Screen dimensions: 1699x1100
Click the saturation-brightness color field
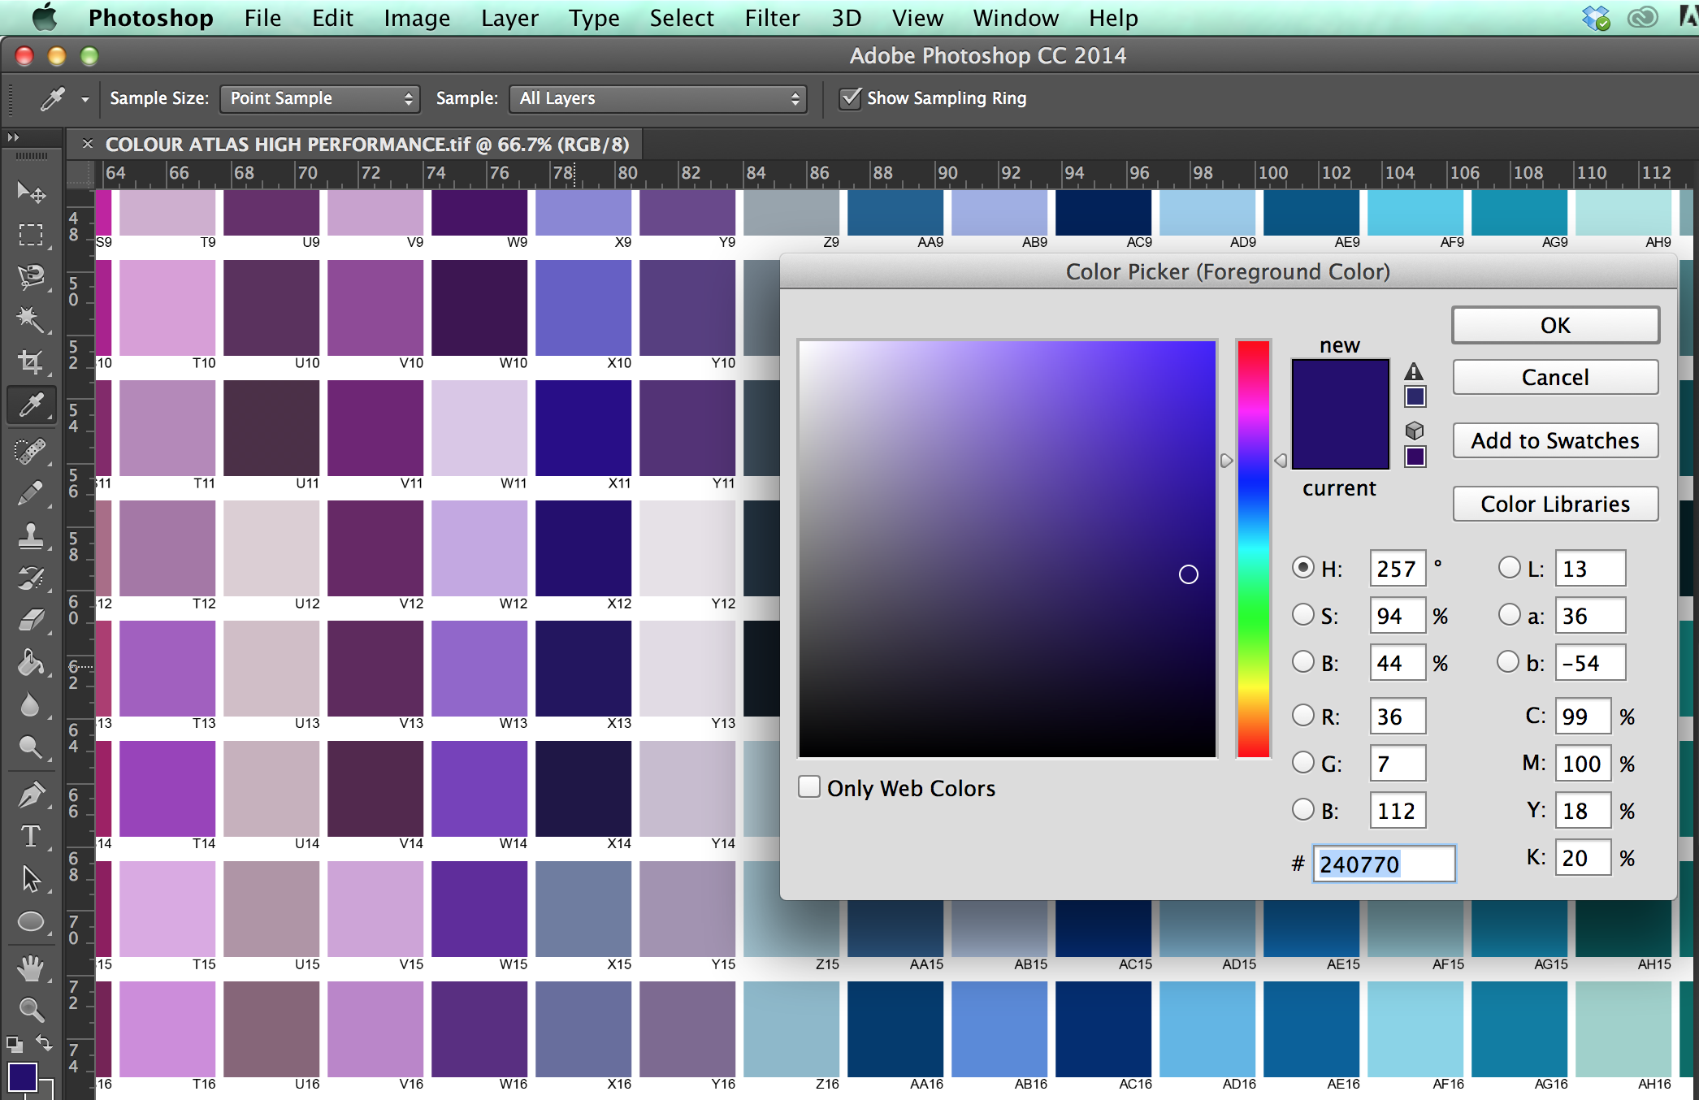pos(1008,549)
